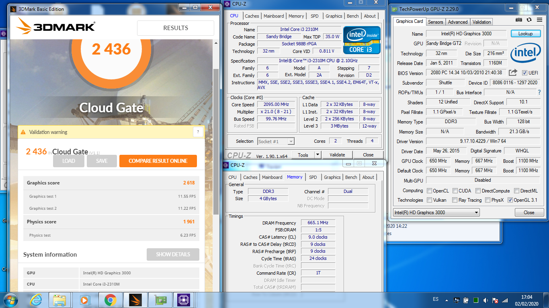The image size is (549, 308).
Task: Launch Internet Explorer from taskbar
Action: pyautogui.click(x=36, y=300)
